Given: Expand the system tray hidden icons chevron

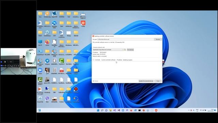Looking at the screenshot, I should click(189, 110).
